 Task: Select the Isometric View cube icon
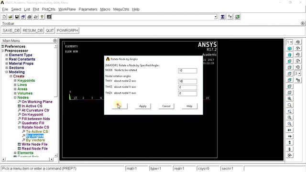coord(290,49)
